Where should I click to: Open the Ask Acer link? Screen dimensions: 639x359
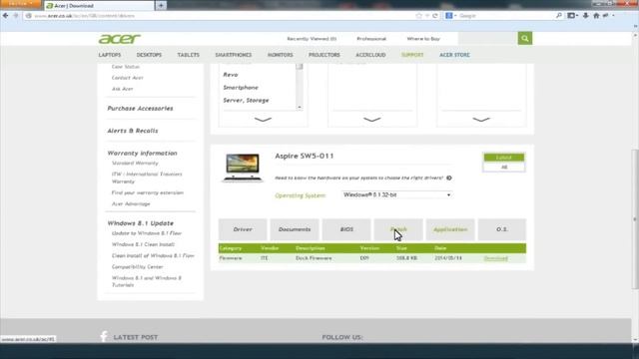point(122,89)
